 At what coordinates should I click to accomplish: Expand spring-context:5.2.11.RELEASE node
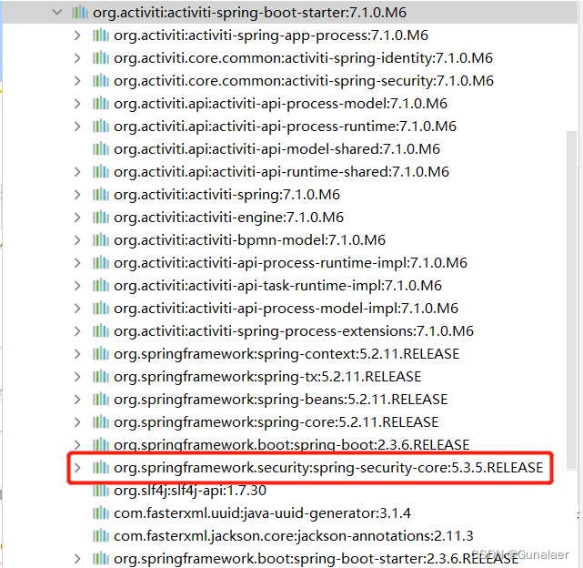coord(77,353)
